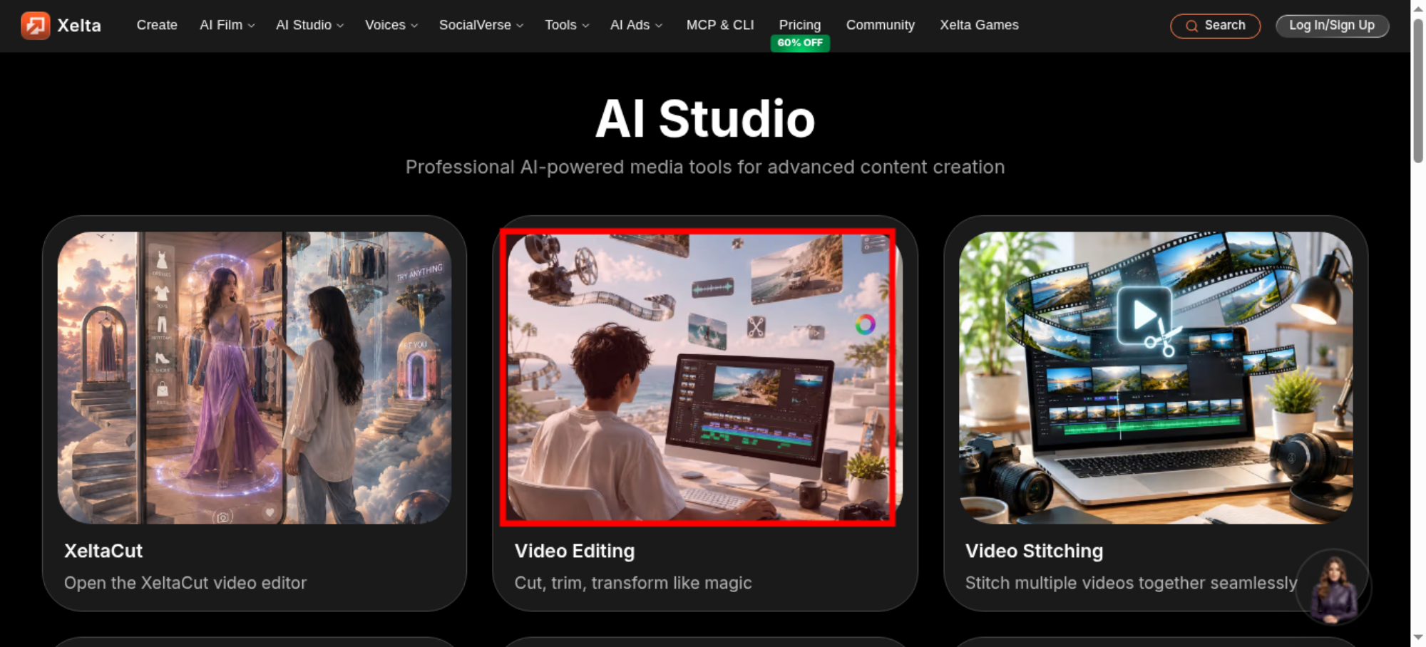The height and width of the screenshot is (647, 1426).
Task: Expand the AI Ads dropdown menu
Action: point(636,25)
